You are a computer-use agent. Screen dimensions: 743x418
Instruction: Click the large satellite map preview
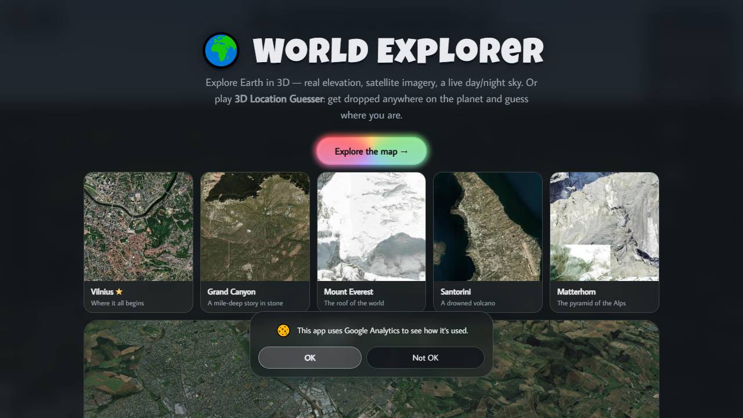pos(371,369)
